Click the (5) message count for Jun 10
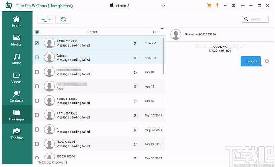This screenshot has height=167, width=275. pos(135,72)
